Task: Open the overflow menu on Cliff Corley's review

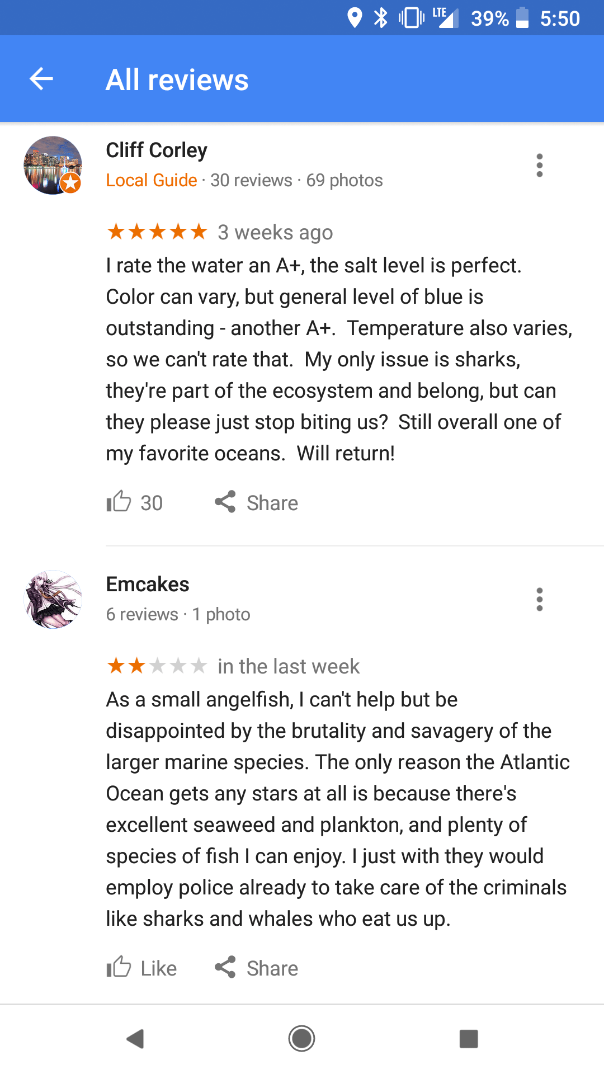Action: click(x=539, y=165)
